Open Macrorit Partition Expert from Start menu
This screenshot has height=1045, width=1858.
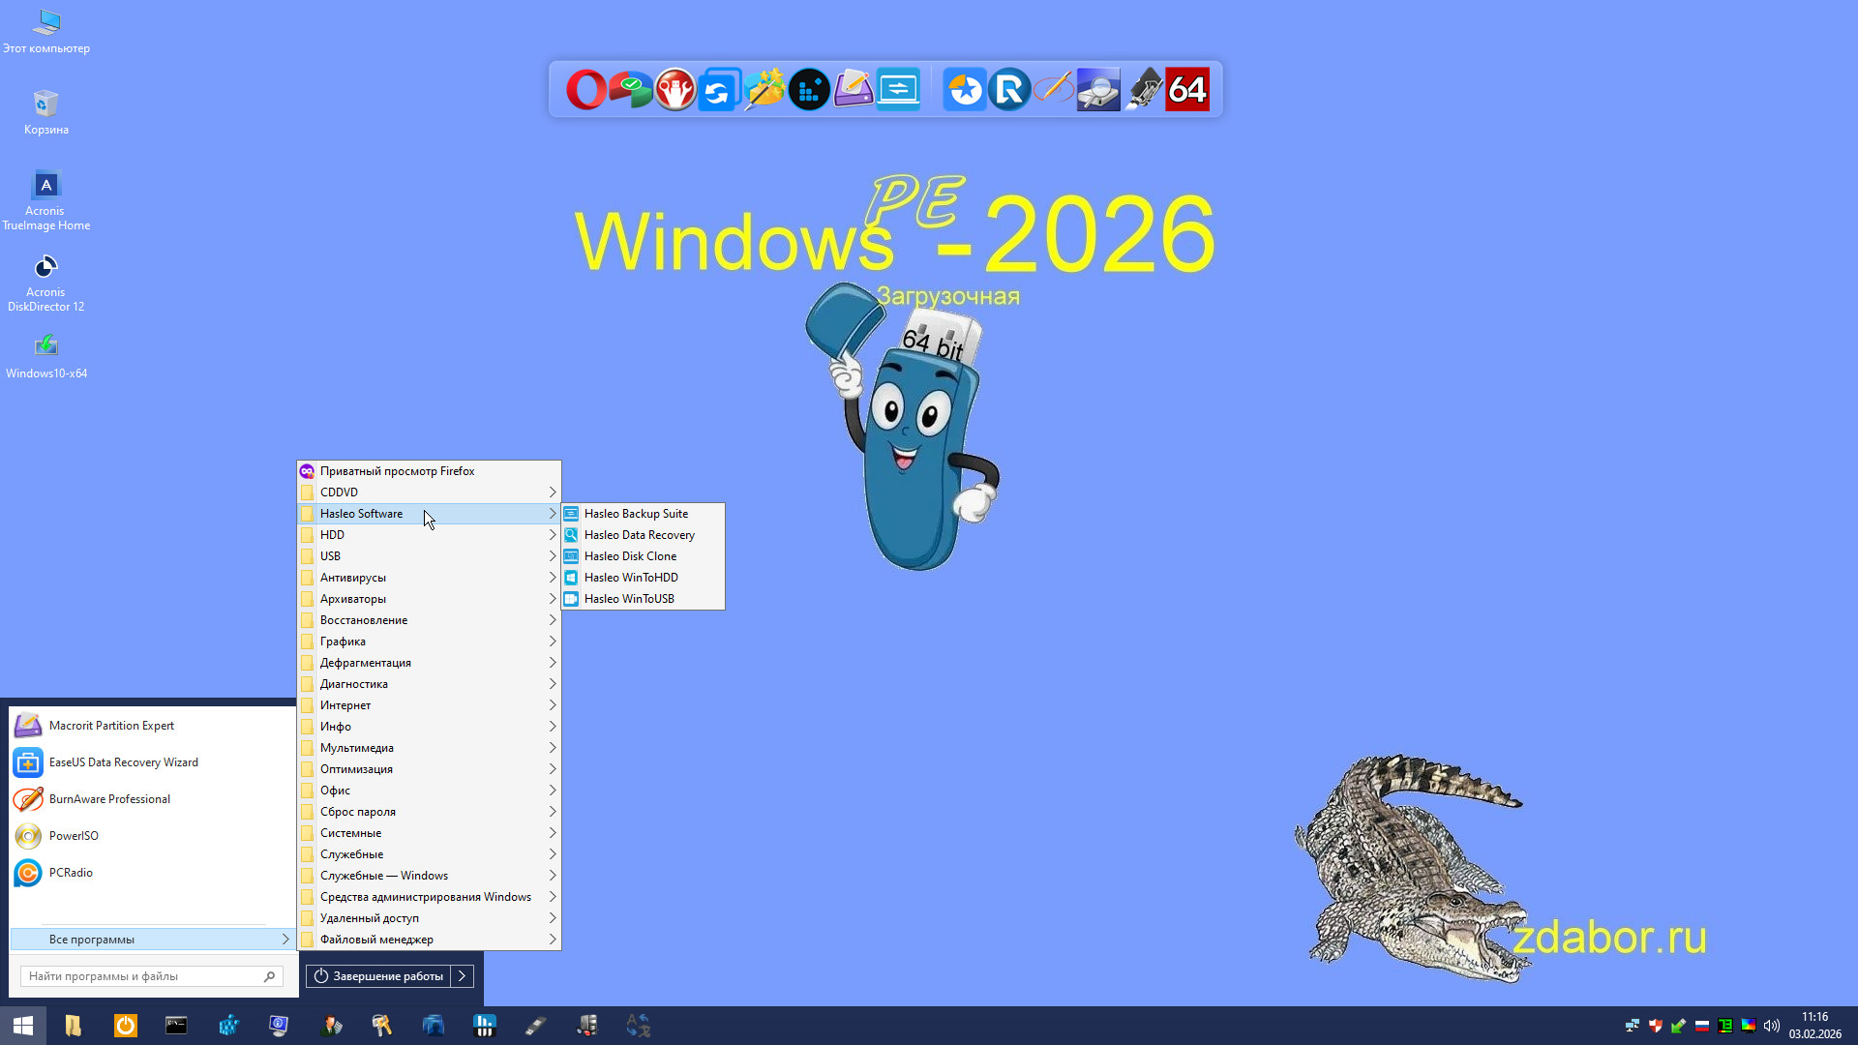tap(111, 726)
